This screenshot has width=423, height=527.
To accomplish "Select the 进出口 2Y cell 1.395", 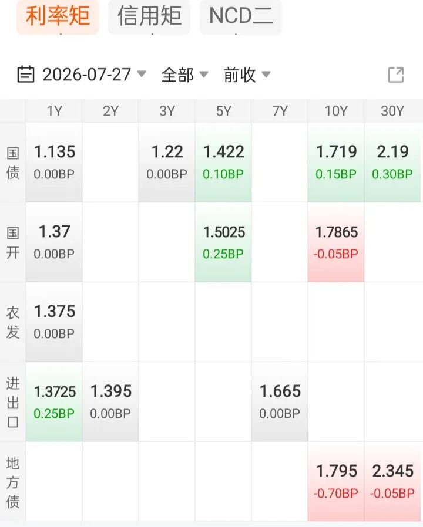I will coord(110,401).
